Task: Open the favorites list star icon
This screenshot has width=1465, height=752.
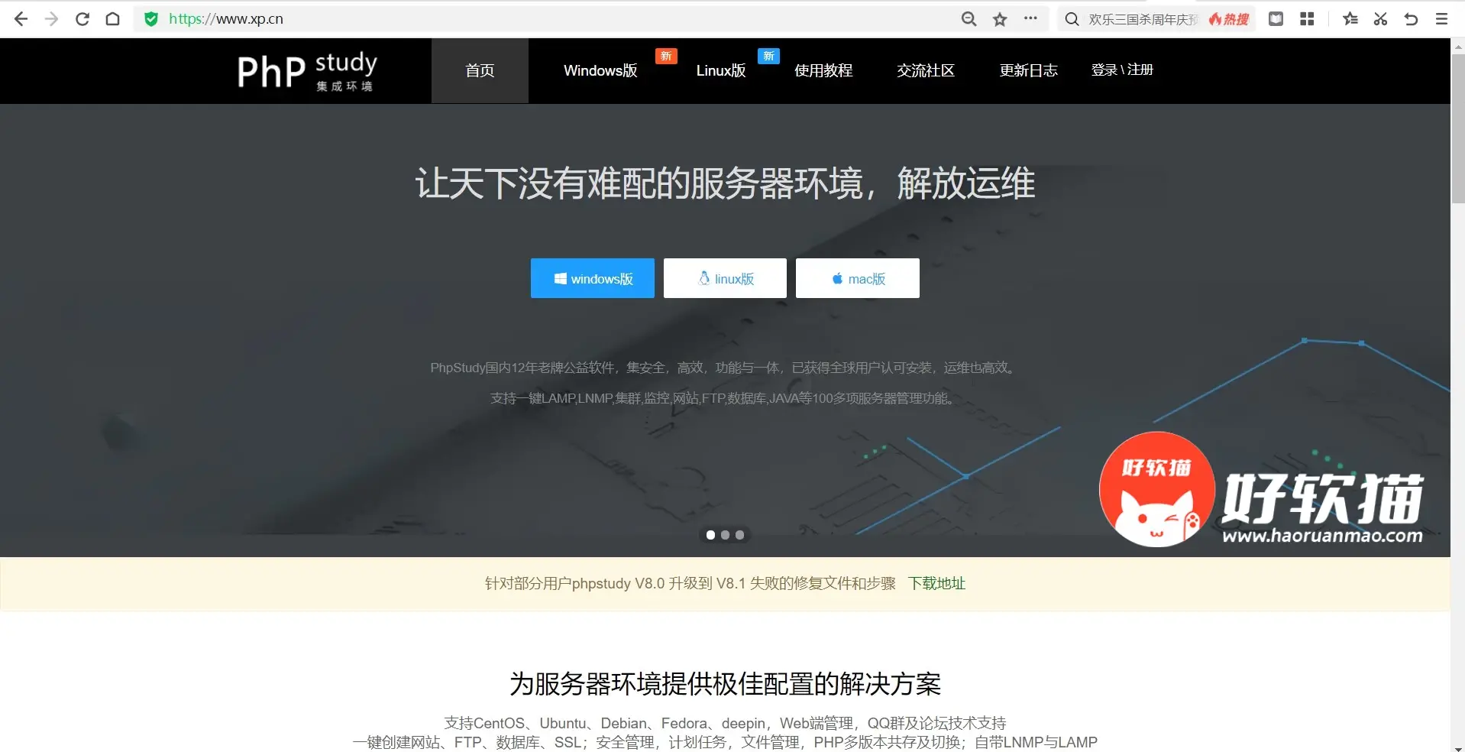Action: coord(1350,19)
